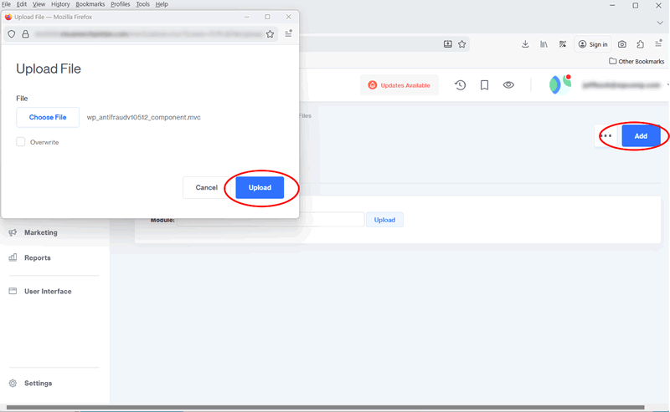Open the Other Bookmarks folder
The height and width of the screenshot is (412, 670).
[636, 61]
